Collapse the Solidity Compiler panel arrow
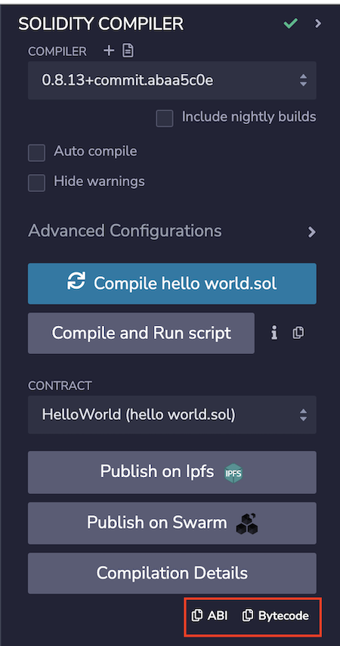This screenshot has height=646, width=340. click(x=318, y=23)
